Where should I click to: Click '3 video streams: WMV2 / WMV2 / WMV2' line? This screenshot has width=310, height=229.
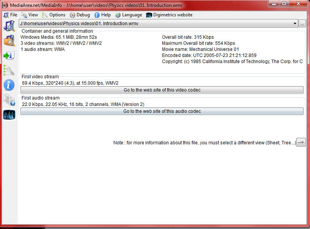pos(61,43)
